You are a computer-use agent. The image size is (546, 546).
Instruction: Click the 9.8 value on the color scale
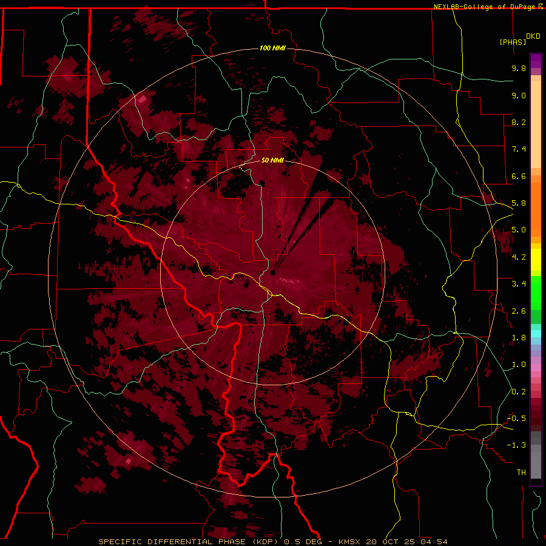point(519,68)
